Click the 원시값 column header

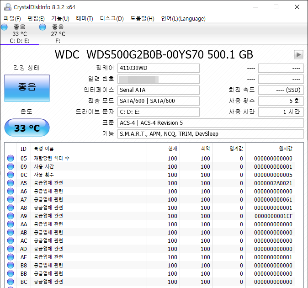[270, 149]
